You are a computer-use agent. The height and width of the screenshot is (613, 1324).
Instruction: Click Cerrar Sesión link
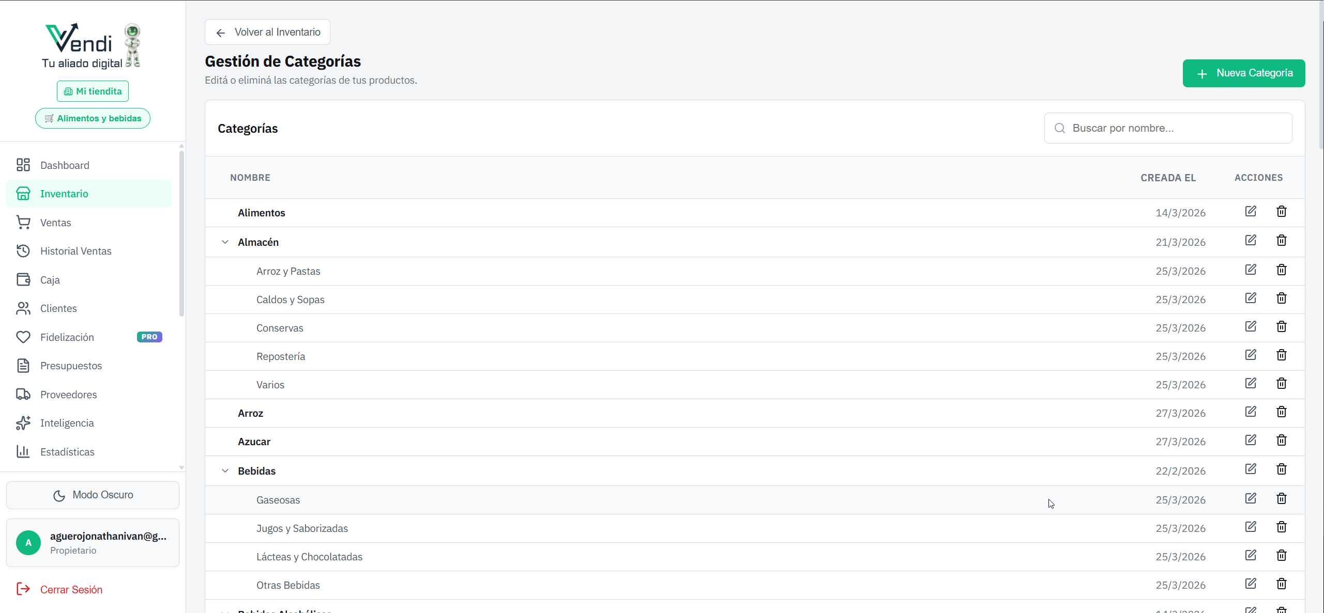[71, 590]
